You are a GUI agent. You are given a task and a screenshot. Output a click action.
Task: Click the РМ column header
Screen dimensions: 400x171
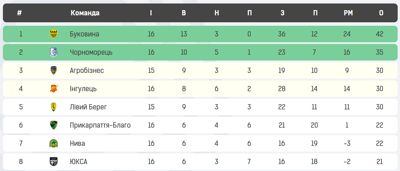click(348, 13)
